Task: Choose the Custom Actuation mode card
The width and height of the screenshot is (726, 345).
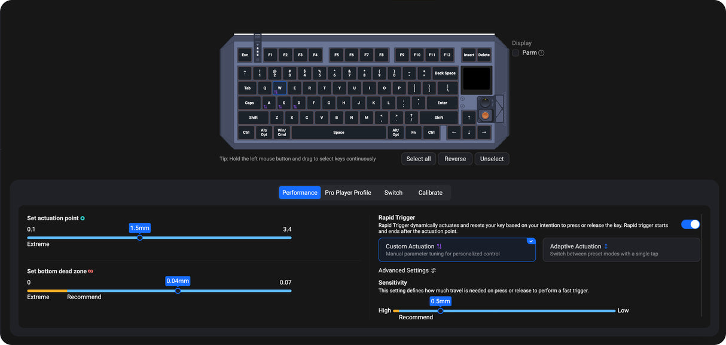Action: pos(457,249)
